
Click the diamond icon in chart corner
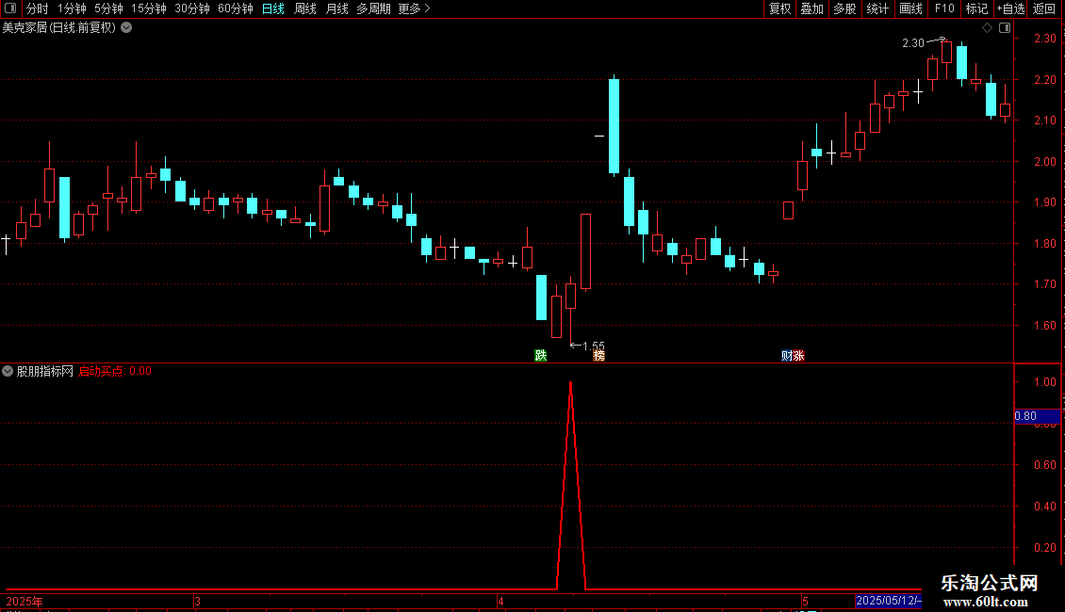click(x=988, y=28)
